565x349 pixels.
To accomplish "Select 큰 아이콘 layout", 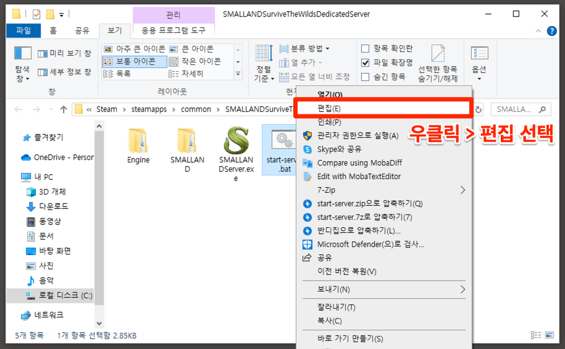I will coord(191,49).
